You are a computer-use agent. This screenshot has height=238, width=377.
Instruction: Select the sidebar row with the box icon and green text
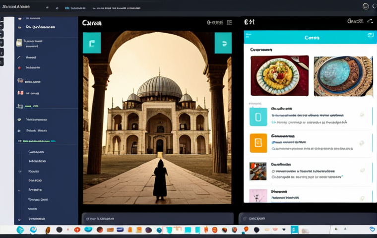[46, 106]
